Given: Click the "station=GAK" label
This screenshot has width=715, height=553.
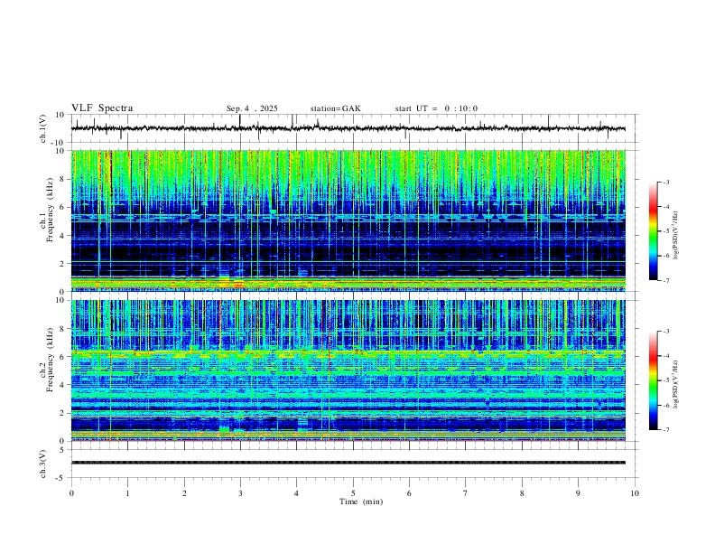Looking at the screenshot, I should (335, 108).
